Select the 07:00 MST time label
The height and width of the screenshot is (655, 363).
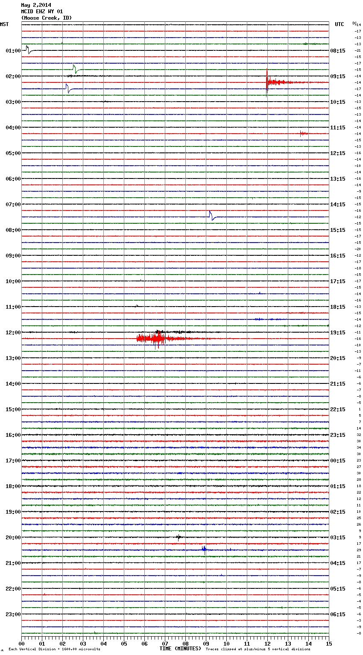(13, 204)
